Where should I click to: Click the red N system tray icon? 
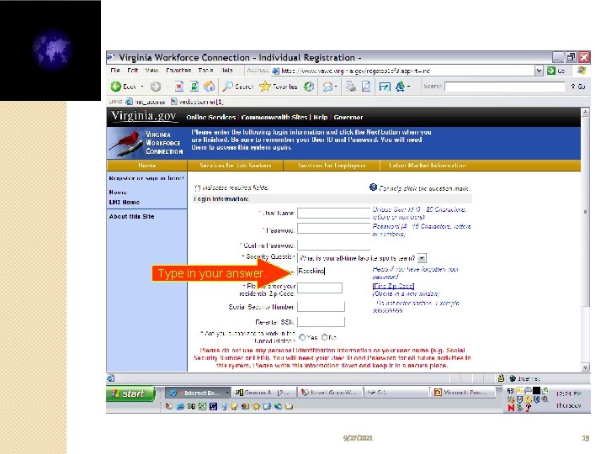(511, 408)
